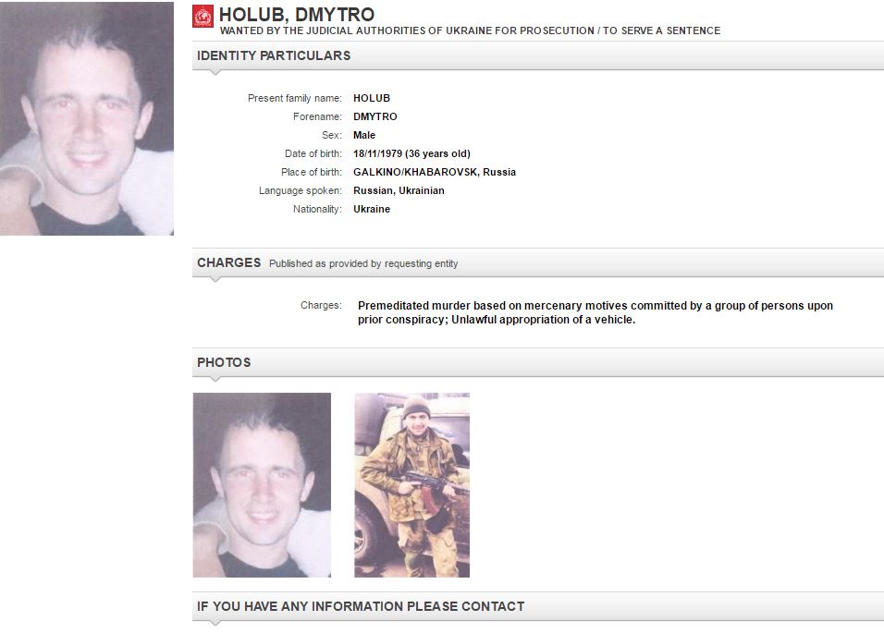Open the camouflage soldier photo thumbnail
This screenshot has height=633, width=884.
pyautogui.click(x=411, y=485)
